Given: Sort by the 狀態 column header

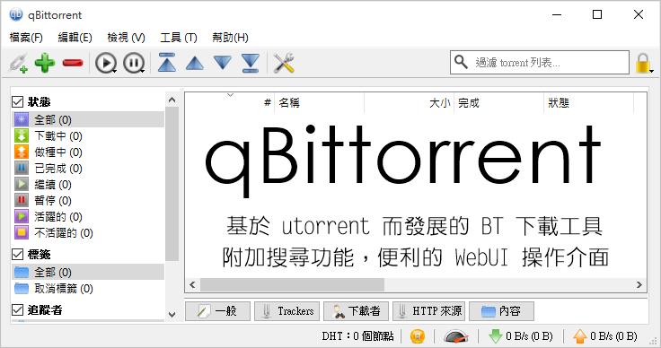Looking at the screenshot, I should 588,102.
